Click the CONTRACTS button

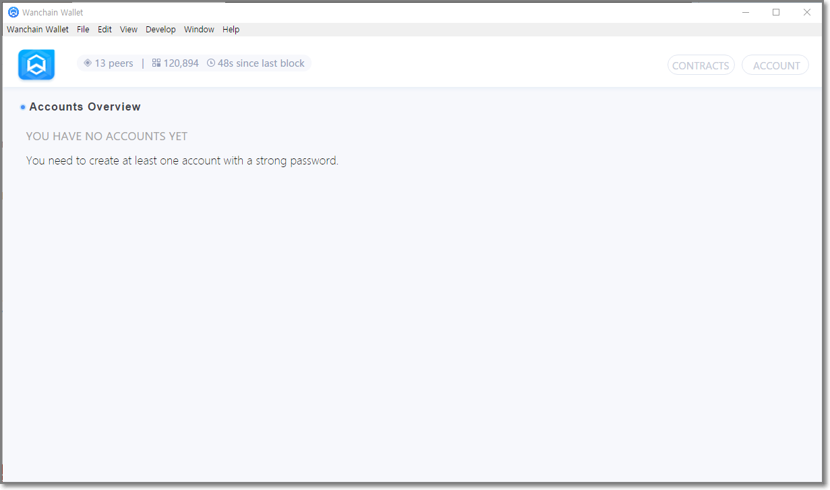click(x=701, y=65)
